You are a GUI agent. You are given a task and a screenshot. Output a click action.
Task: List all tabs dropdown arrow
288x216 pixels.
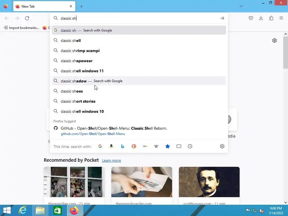[241, 6]
